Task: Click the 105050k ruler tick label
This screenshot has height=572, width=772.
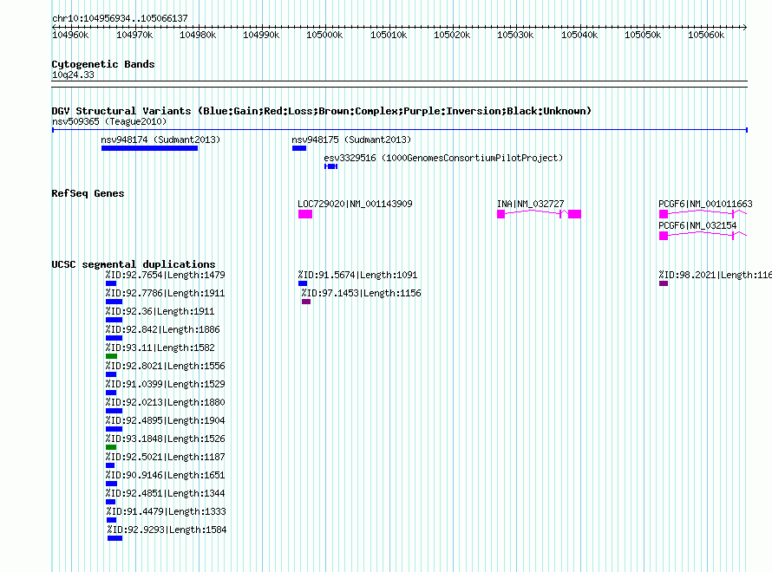Action: pyautogui.click(x=643, y=35)
